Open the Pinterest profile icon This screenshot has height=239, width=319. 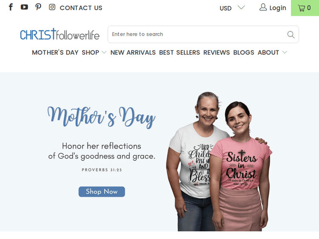pyautogui.click(x=38, y=7)
